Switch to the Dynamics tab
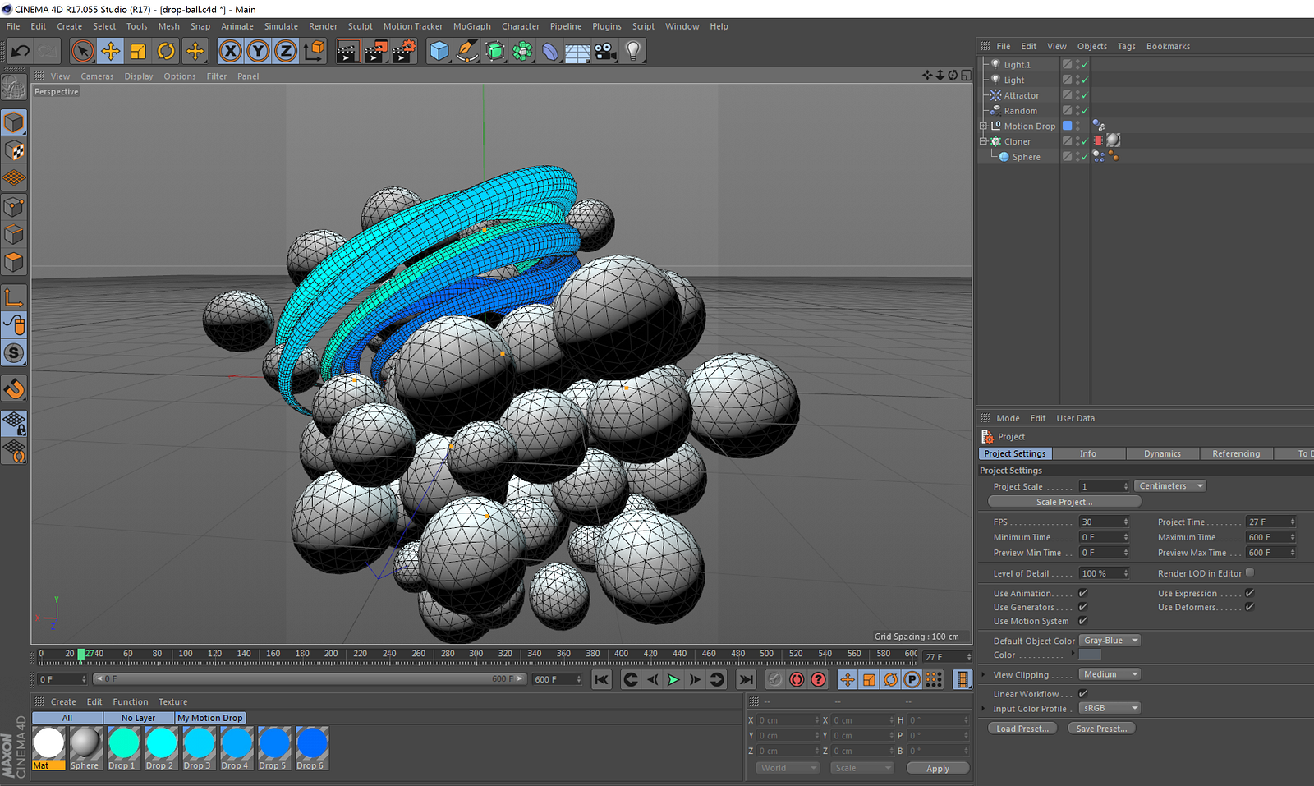The height and width of the screenshot is (786, 1314). pyautogui.click(x=1161, y=453)
